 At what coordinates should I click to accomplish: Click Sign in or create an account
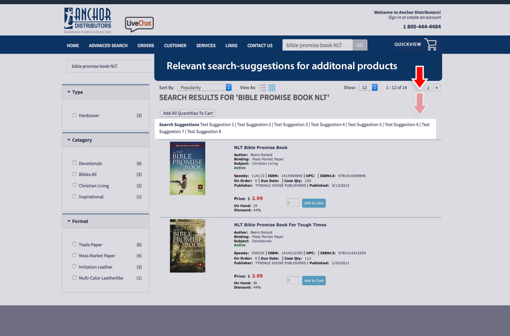click(x=414, y=18)
